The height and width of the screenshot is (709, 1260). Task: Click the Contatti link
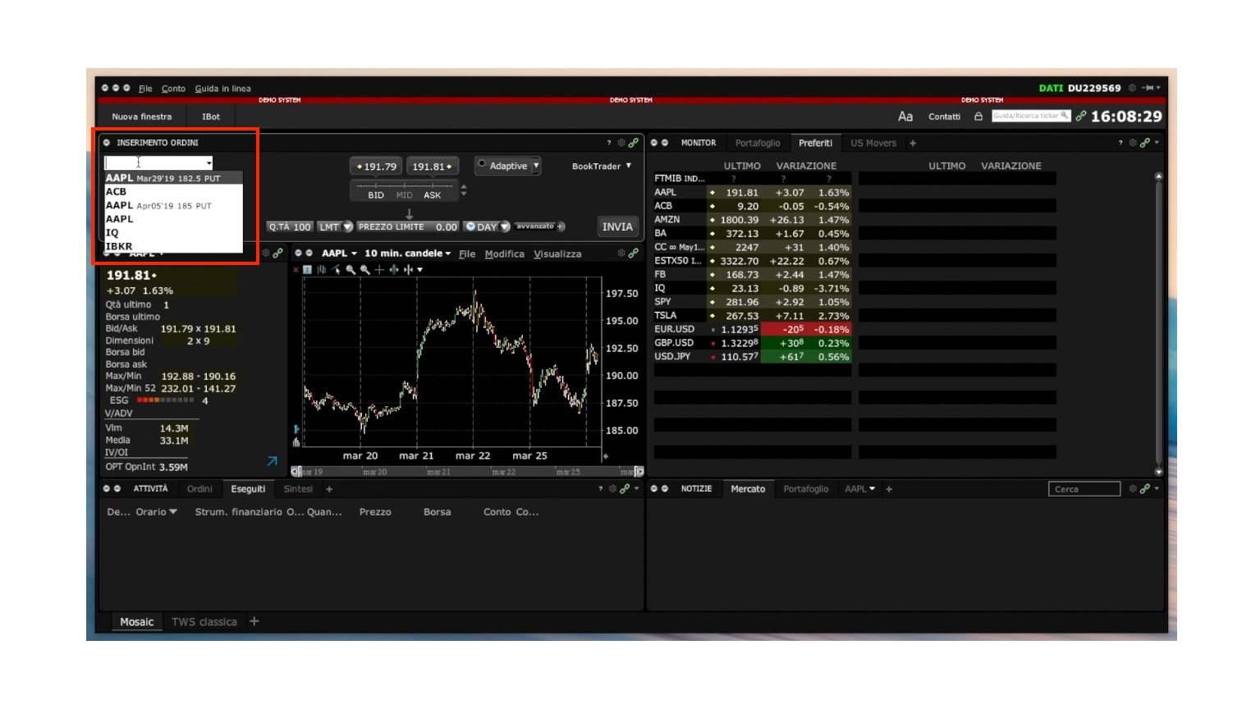[944, 117]
